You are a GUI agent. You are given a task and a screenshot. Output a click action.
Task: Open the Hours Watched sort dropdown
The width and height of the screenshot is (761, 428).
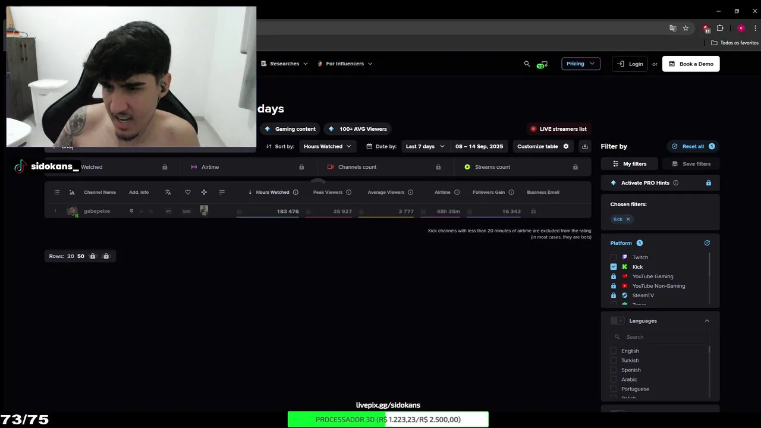(x=327, y=146)
